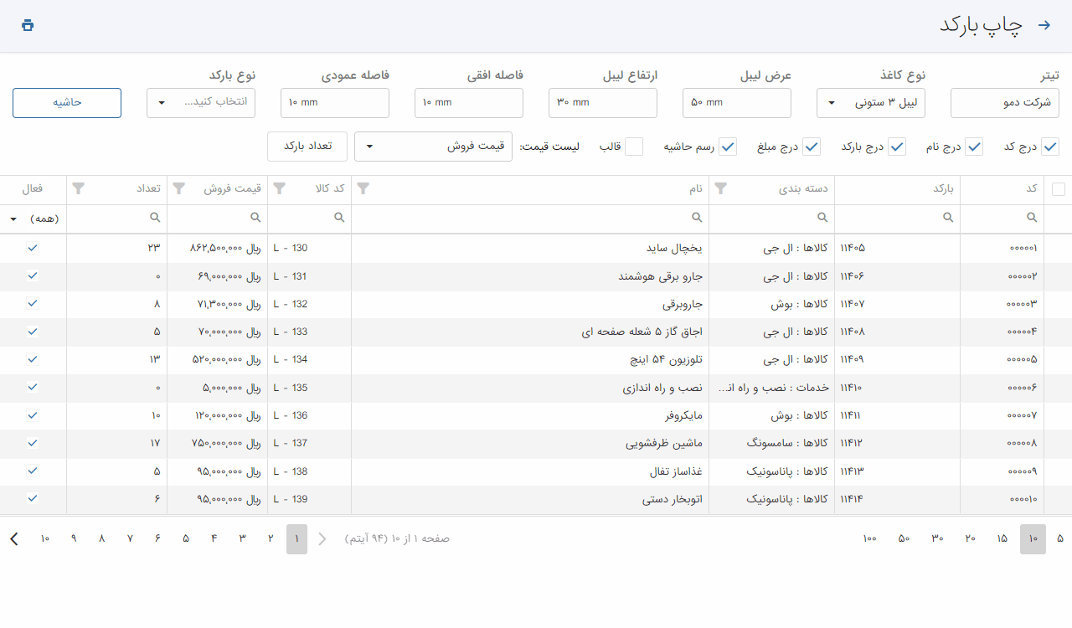Click the تعداد بارکد button
The width and height of the screenshot is (1072, 628).
(307, 147)
